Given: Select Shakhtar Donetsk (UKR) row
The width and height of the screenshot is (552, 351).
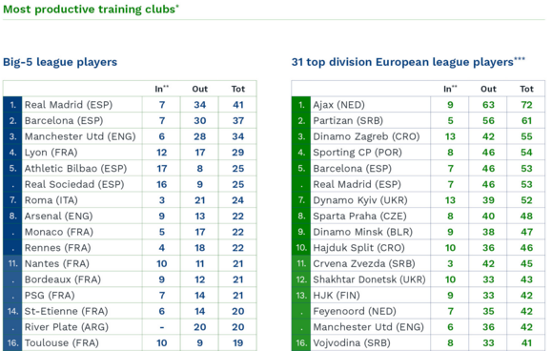Looking at the screenshot, I should point(419,279).
